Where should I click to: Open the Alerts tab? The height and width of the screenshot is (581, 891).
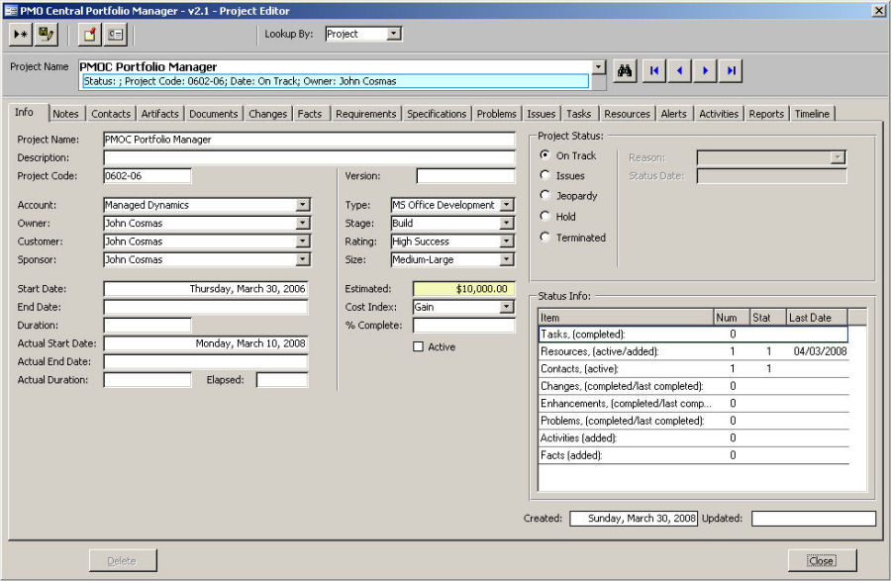pyautogui.click(x=673, y=114)
